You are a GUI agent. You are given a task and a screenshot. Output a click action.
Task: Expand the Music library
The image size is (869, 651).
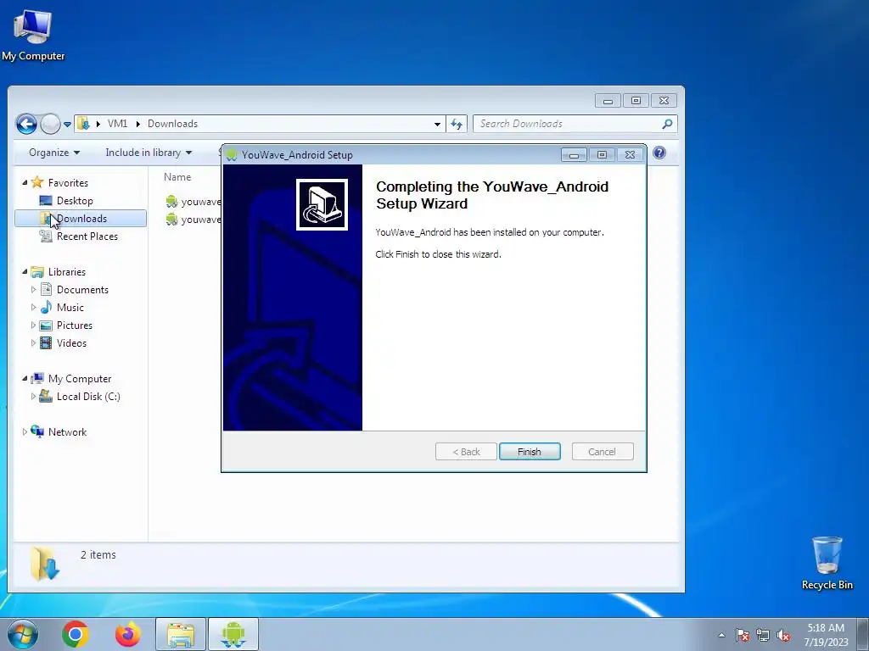[33, 307]
